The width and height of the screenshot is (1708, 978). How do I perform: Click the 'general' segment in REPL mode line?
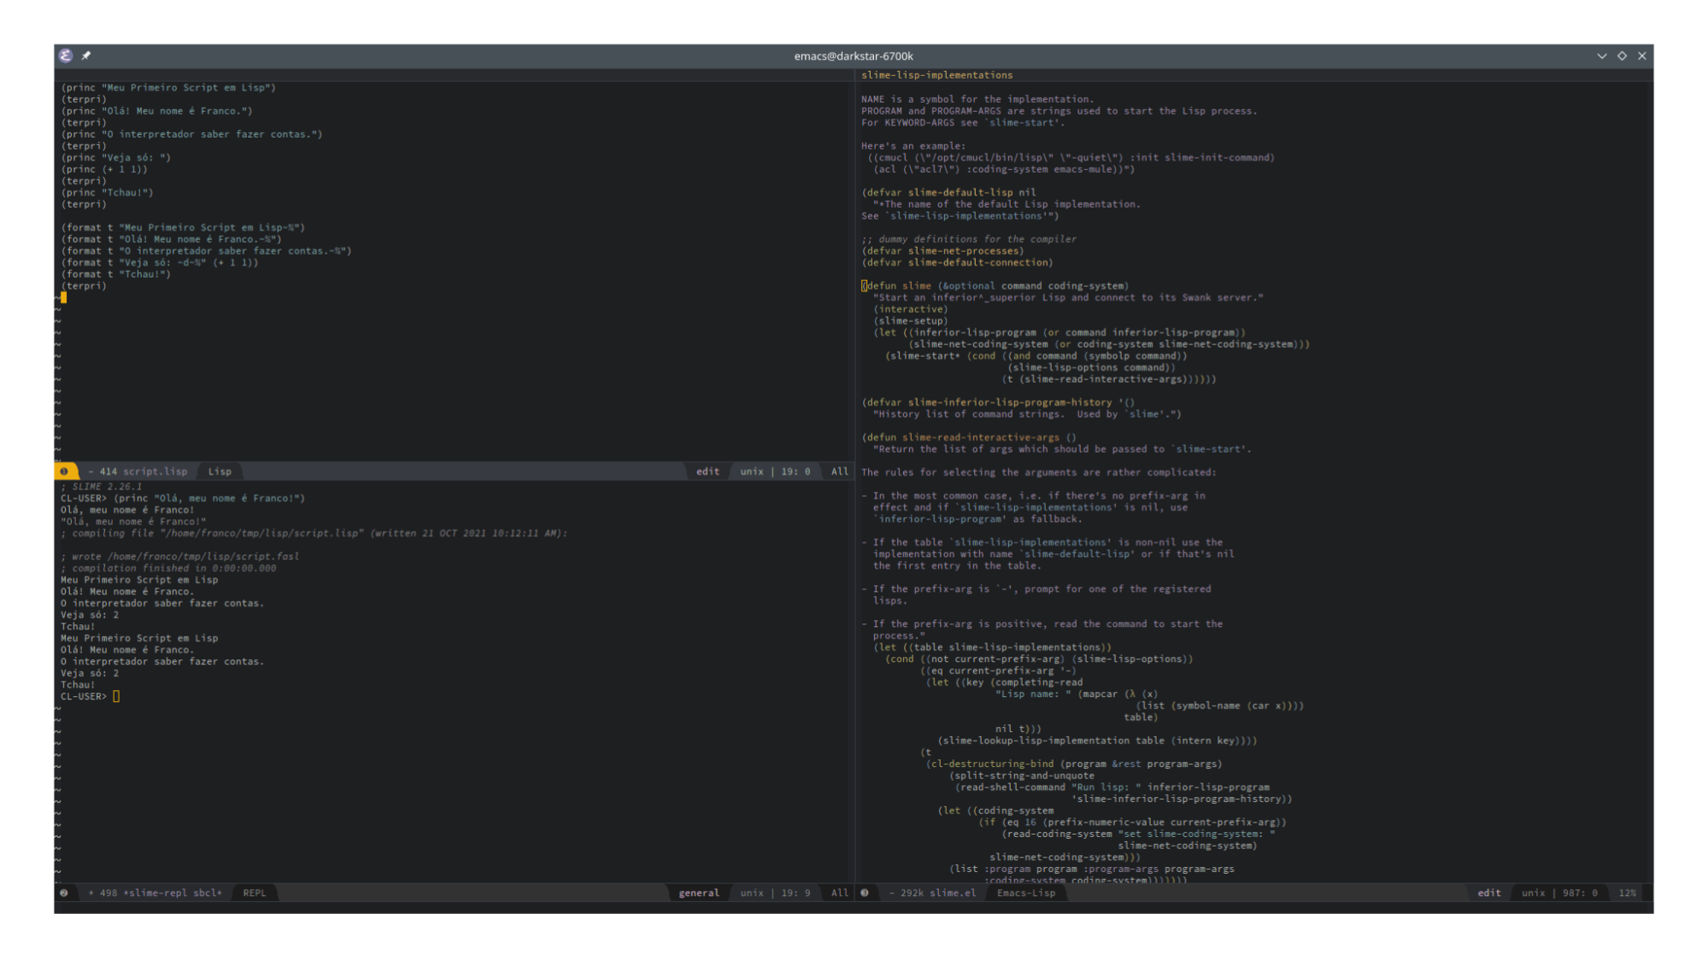click(x=699, y=893)
